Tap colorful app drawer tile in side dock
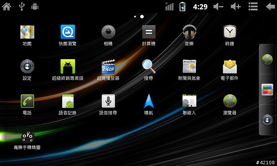Image resolution: width=277 pixels, height=166 pixels. [267, 89]
